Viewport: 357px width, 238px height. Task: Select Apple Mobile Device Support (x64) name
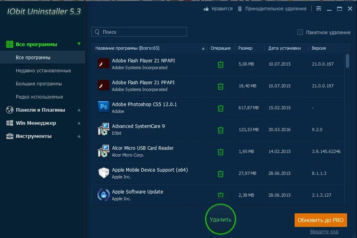pos(150,170)
